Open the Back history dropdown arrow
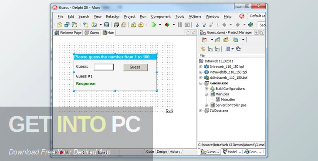Image resolution: width=318 pixels, height=161 pixels. pyautogui.click(x=230, y=25)
